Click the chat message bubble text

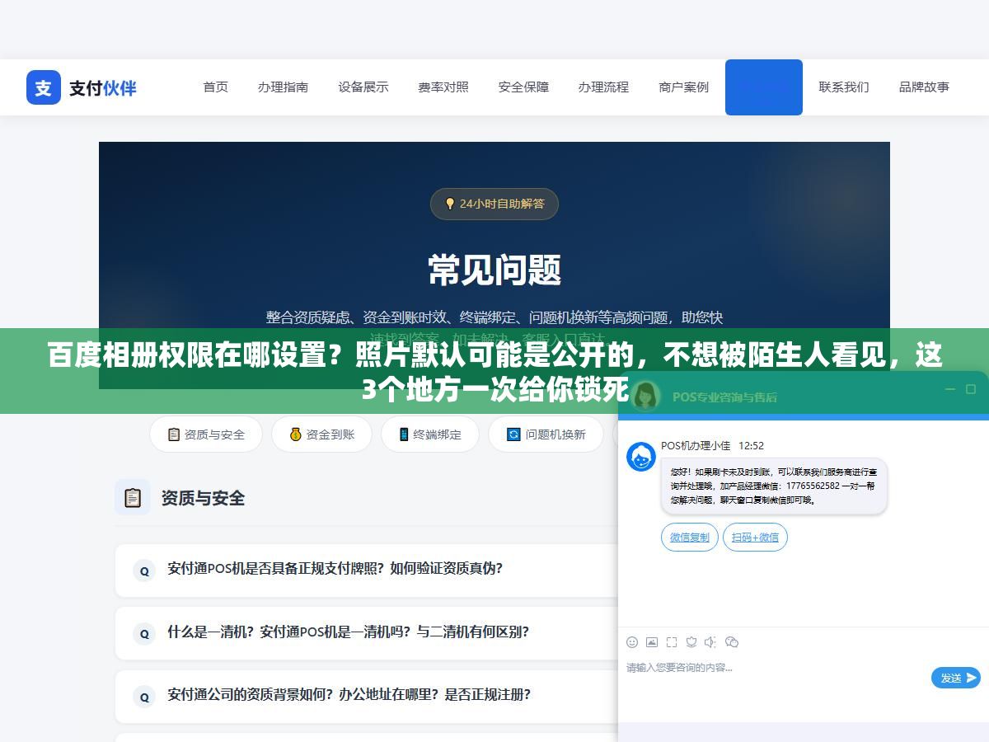(x=774, y=486)
